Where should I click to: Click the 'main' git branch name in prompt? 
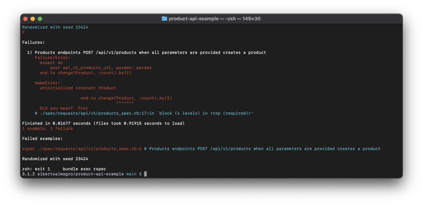tap(131, 174)
